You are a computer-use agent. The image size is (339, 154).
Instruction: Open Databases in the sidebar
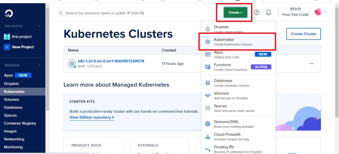pos(13,107)
